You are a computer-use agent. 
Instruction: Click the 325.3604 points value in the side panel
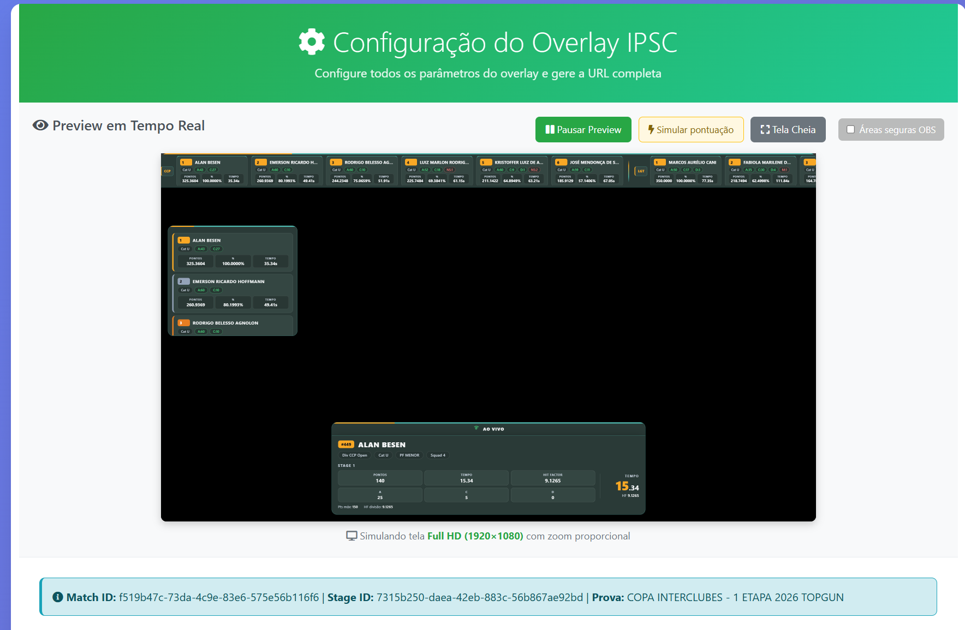coord(195,263)
